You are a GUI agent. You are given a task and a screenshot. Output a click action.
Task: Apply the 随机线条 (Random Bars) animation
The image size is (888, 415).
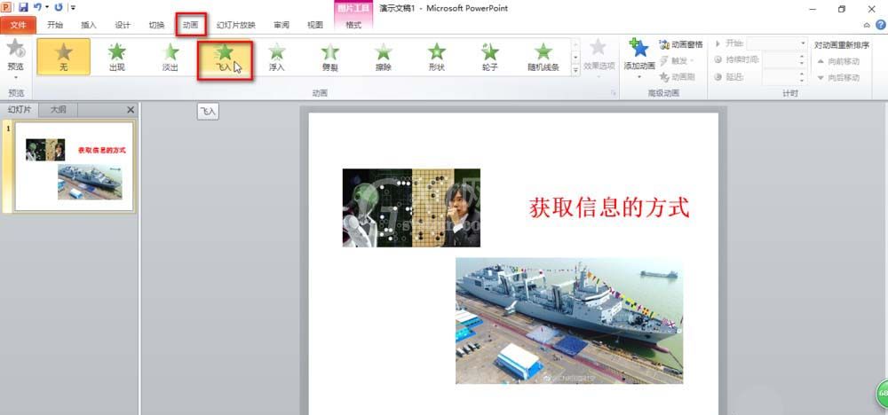coord(543,57)
